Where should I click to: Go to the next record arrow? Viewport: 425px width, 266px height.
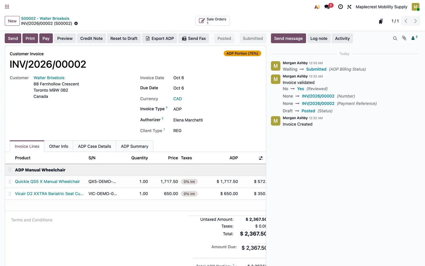[415, 21]
